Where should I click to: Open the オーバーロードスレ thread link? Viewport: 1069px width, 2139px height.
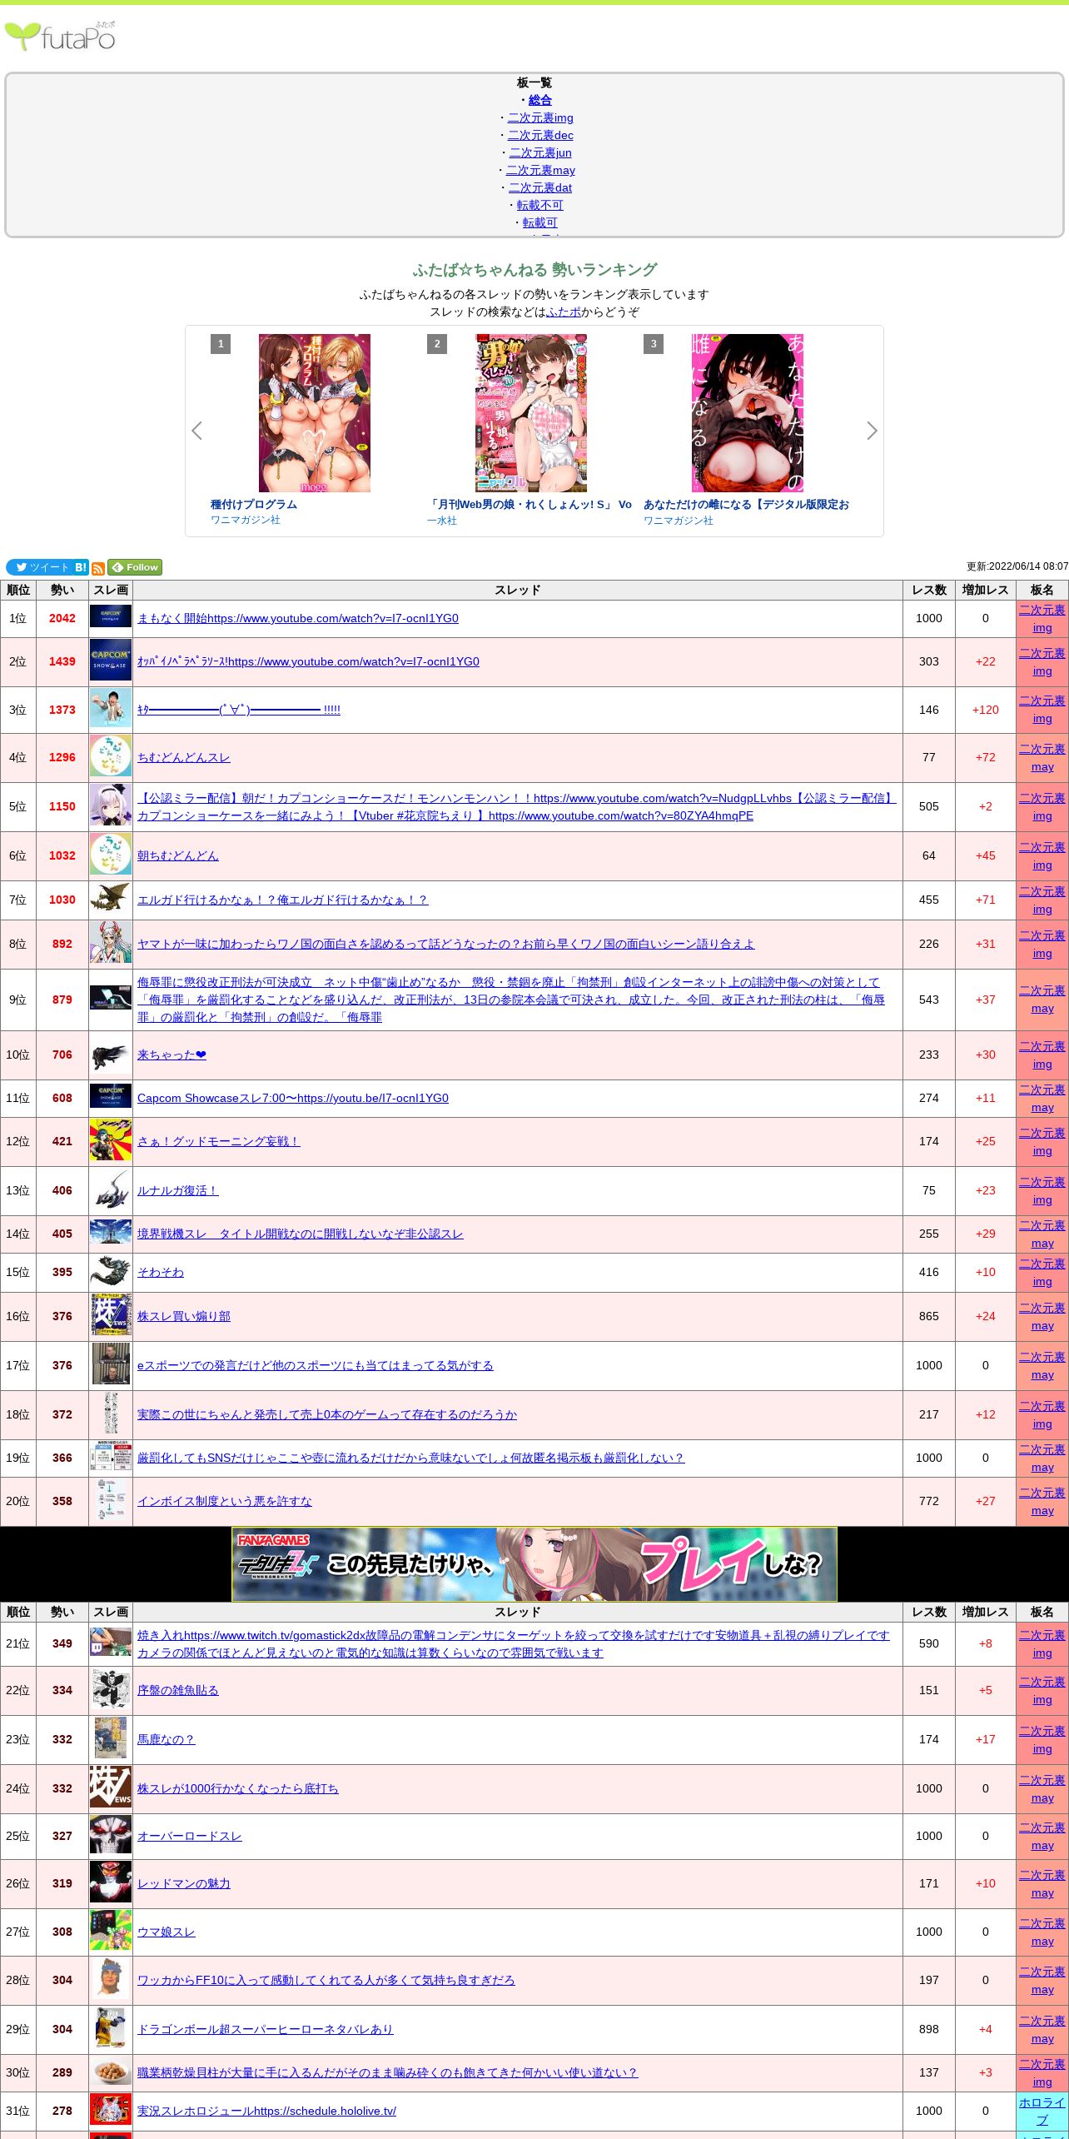[190, 1836]
